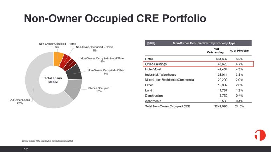Click the Non-Owner Occupied CRE table title bar

tap(198, 43)
